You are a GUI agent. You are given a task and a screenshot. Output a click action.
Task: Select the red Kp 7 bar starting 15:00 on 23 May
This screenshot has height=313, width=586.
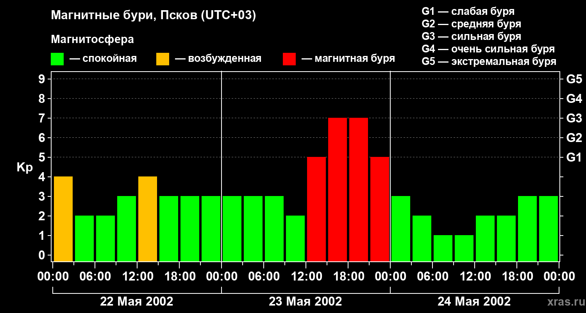pyautogui.click(x=338, y=189)
